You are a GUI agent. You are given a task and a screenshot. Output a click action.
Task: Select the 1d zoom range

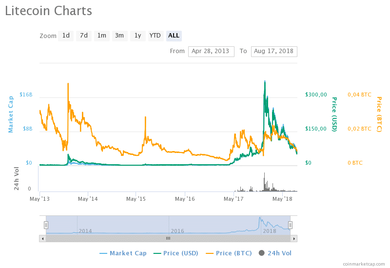pos(66,36)
